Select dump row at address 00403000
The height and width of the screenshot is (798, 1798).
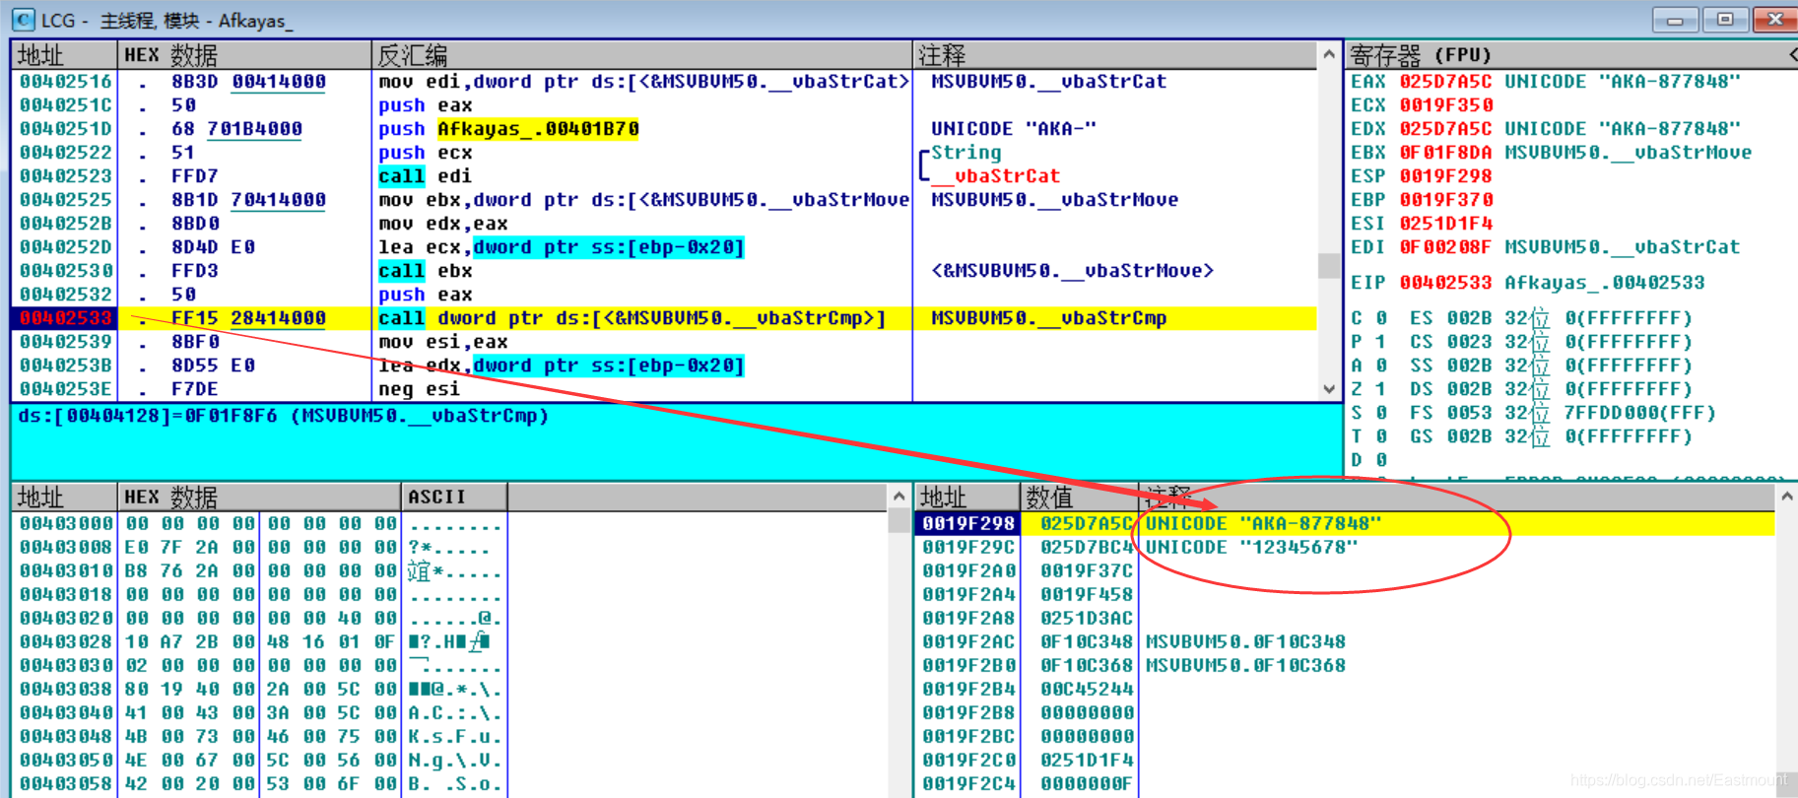(449, 523)
